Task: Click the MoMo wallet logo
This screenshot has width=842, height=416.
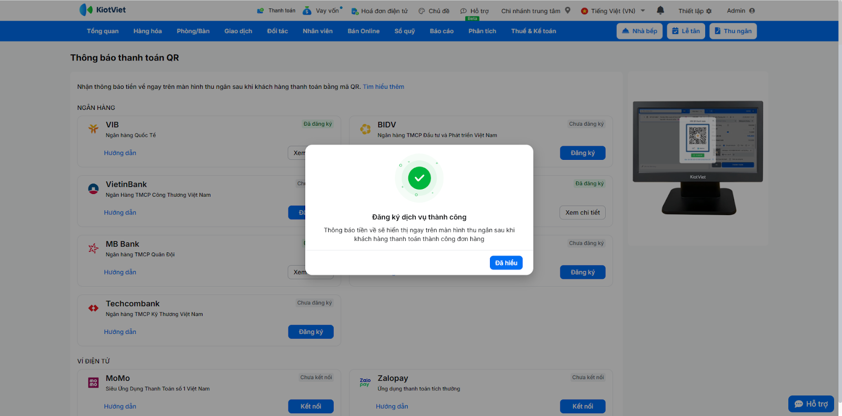Action: pyautogui.click(x=94, y=383)
